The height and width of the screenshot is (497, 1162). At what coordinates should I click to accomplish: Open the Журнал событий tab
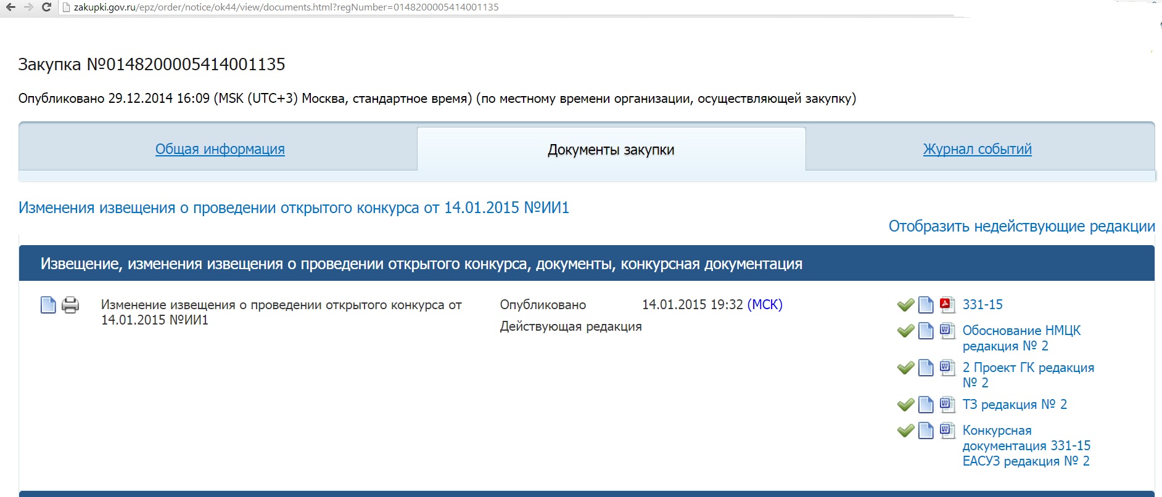(977, 149)
